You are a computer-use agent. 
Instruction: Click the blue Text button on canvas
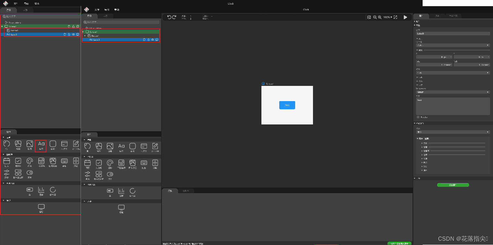coord(287,105)
